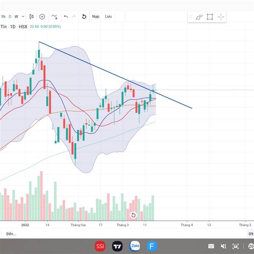The width and height of the screenshot is (254, 254).
Task: Grab the floating drawing toolbar drag handle
Action: pos(191,17)
